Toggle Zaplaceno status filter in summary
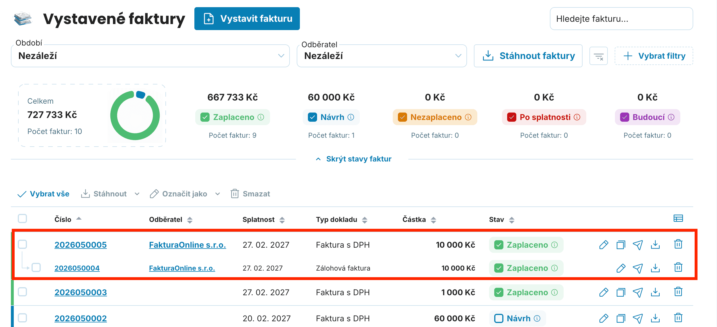 205,117
